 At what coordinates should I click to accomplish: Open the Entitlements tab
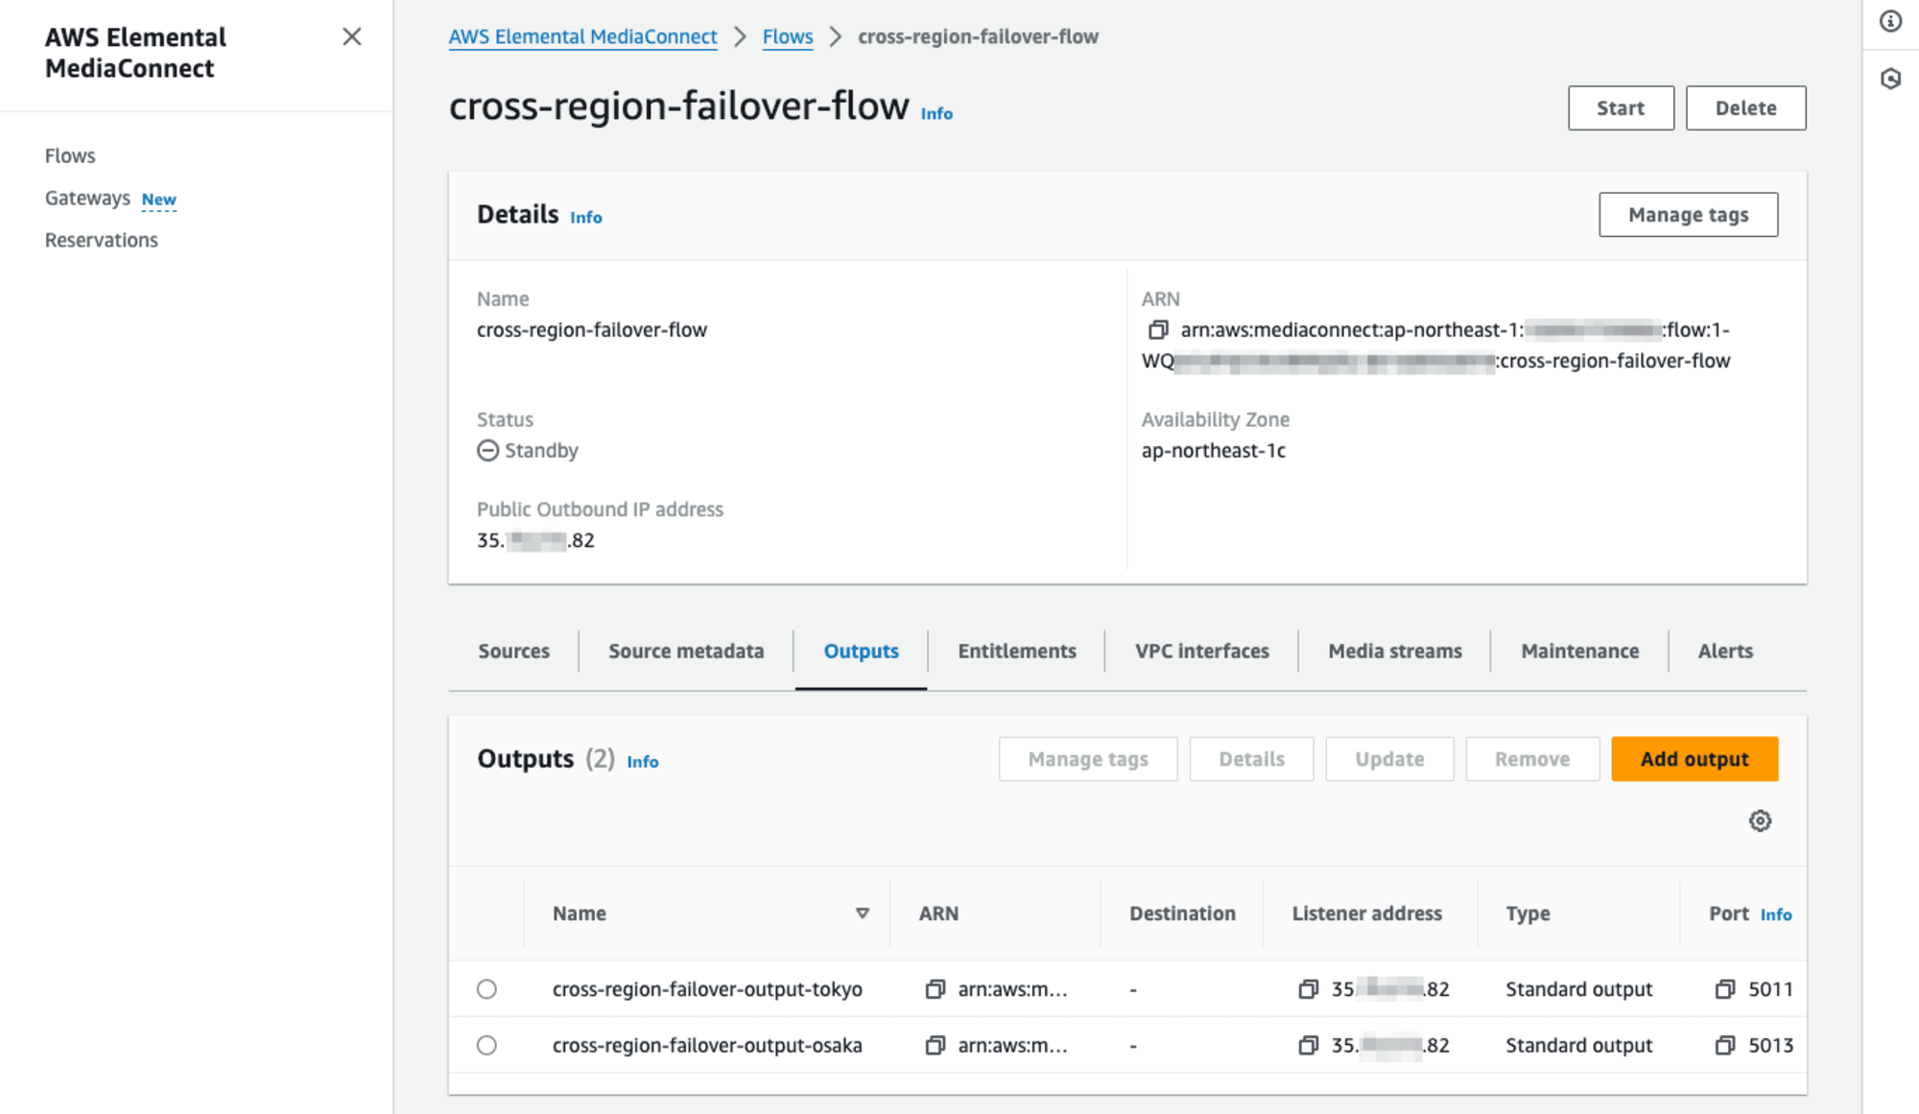pos(1016,651)
